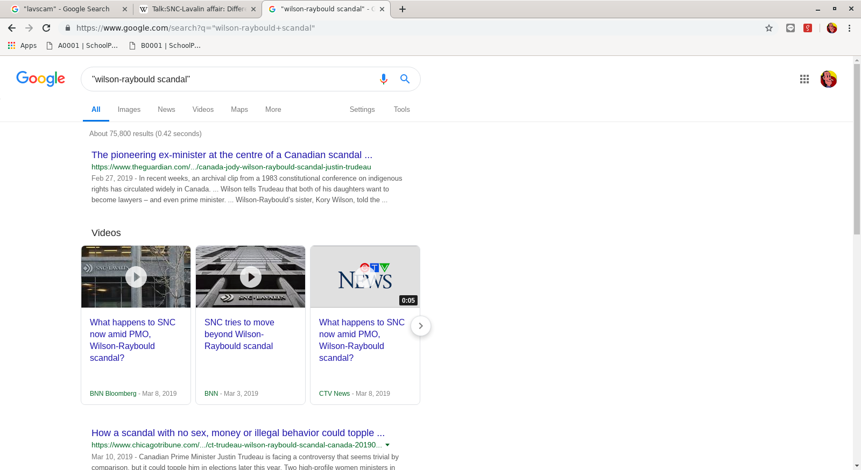Switch to the Images tab
Screen dimensions: 861x470
click(x=129, y=109)
